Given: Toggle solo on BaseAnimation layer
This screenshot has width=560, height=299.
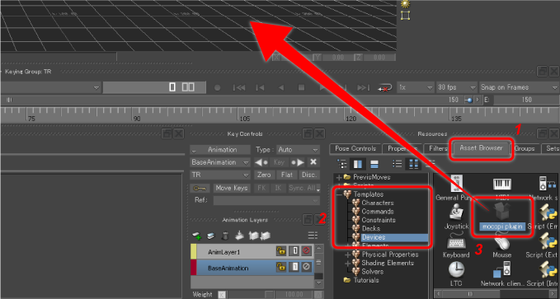Looking at the screenshot, I should (x=294, y=267).
